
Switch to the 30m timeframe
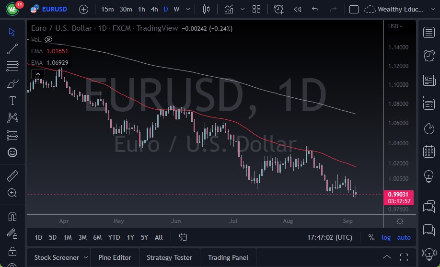126,9
